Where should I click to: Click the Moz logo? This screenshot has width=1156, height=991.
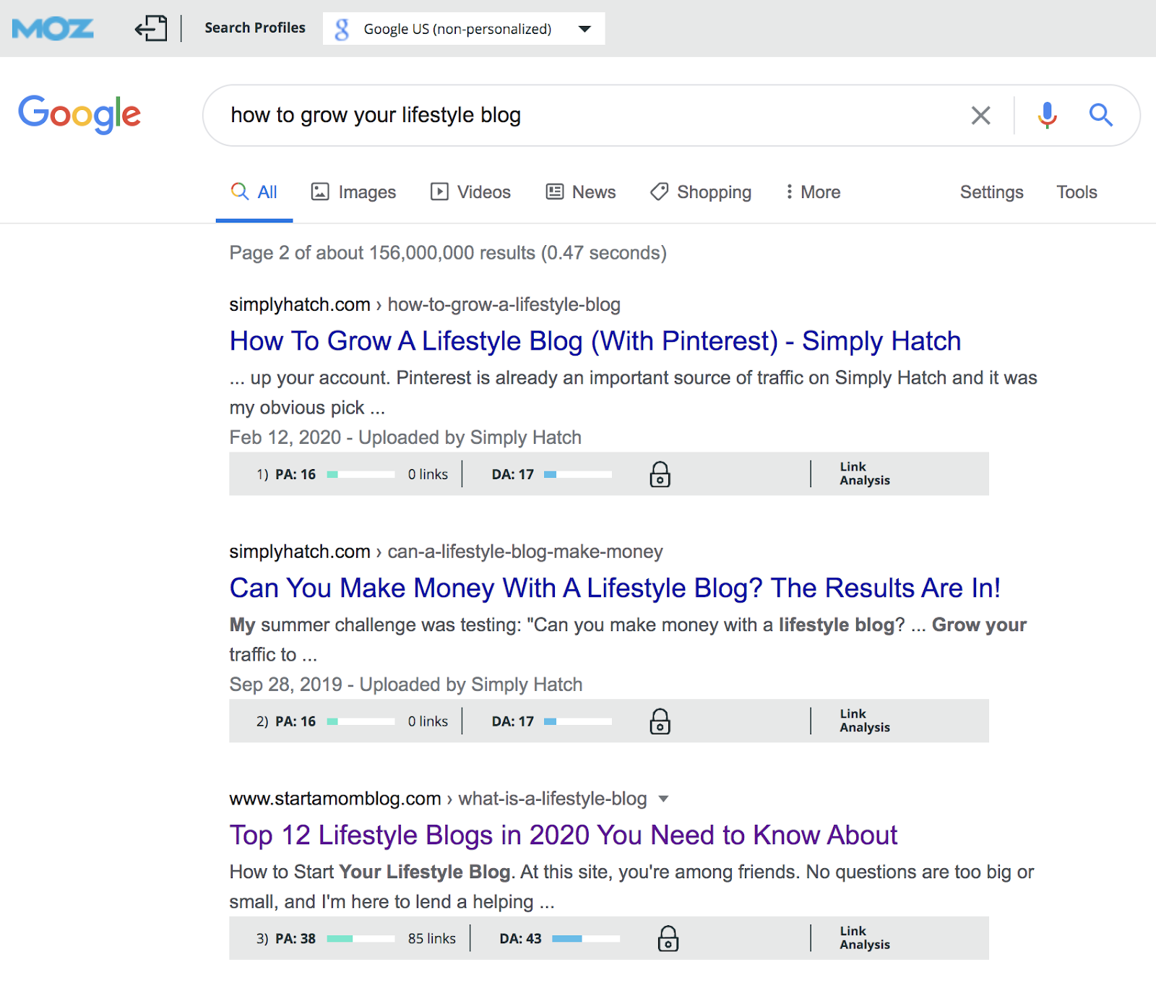(x=53, y=29)
